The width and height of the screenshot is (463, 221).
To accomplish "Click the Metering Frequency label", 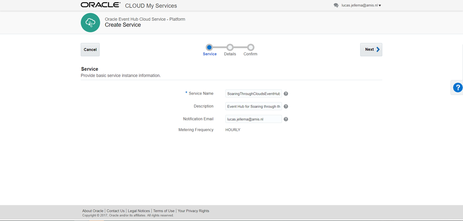I will coord(196,129).
